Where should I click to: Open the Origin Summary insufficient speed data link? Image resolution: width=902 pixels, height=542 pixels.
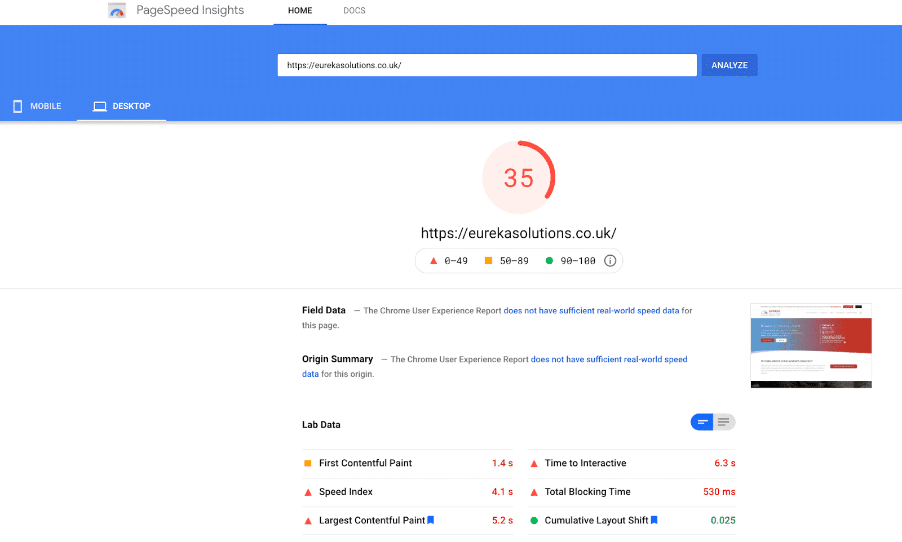click(x=609, y=359)
